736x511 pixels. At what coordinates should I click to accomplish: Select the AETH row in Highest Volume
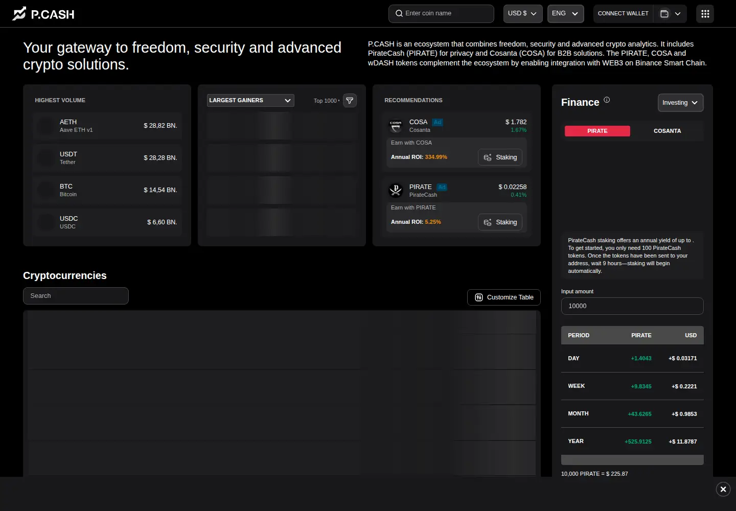(107, 126)
